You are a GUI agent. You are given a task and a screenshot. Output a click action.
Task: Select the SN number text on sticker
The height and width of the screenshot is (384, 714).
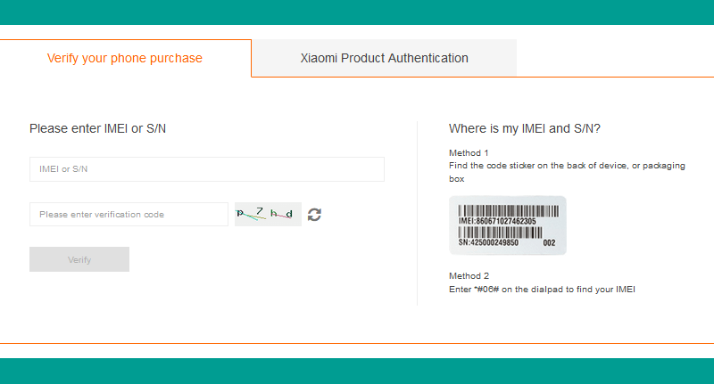click(x=488, y=242)
